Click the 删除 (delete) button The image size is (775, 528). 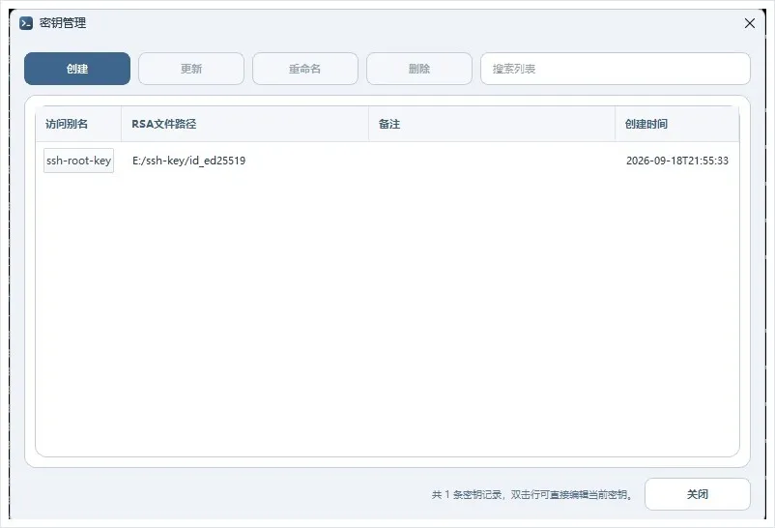click(419, 69)
